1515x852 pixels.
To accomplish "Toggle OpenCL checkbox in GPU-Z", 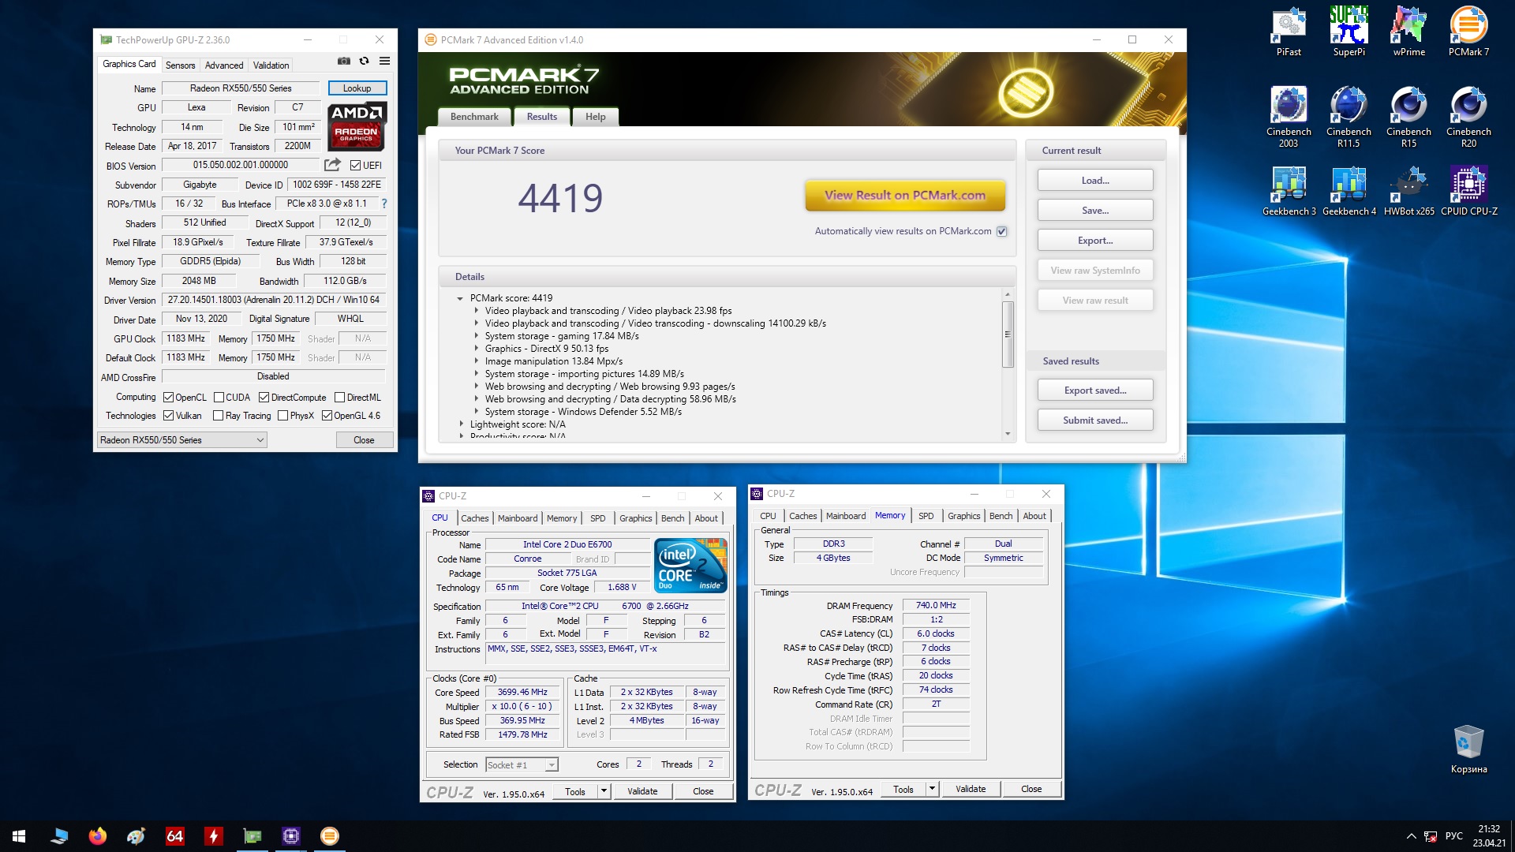I will 168,398.
